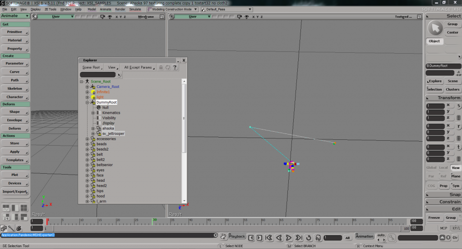Jump to last frame playback icon
This screenshot has width=462, height=249.
tap(299, 238)
